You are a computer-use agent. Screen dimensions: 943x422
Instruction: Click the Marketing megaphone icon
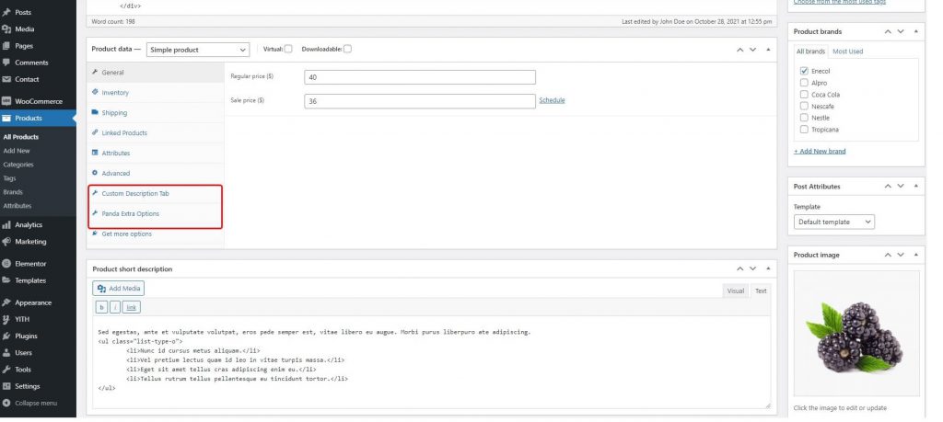pyautogui.click(x=6, y=242)
